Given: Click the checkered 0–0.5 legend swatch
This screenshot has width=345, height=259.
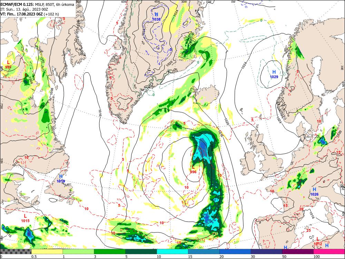Looking at the screenshot, I should [16, 251].
